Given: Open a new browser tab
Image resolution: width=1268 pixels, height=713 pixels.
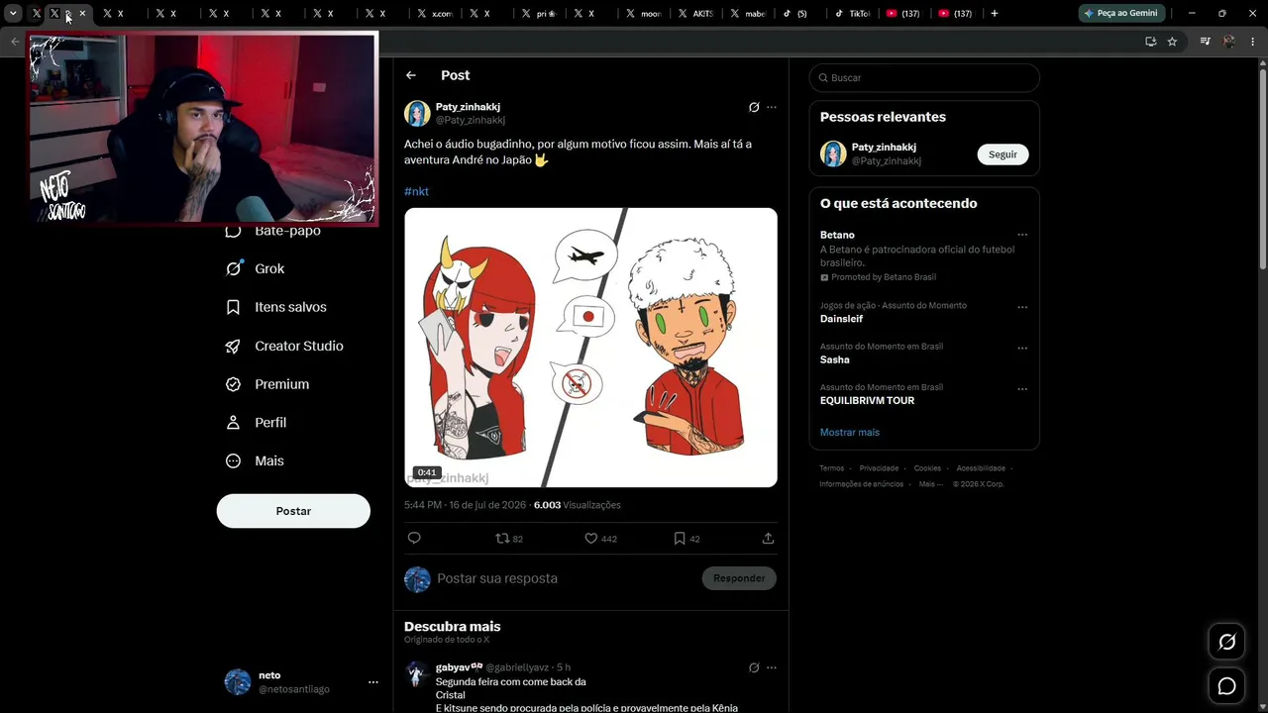Looking at the screenshot, I should point(995,14).
